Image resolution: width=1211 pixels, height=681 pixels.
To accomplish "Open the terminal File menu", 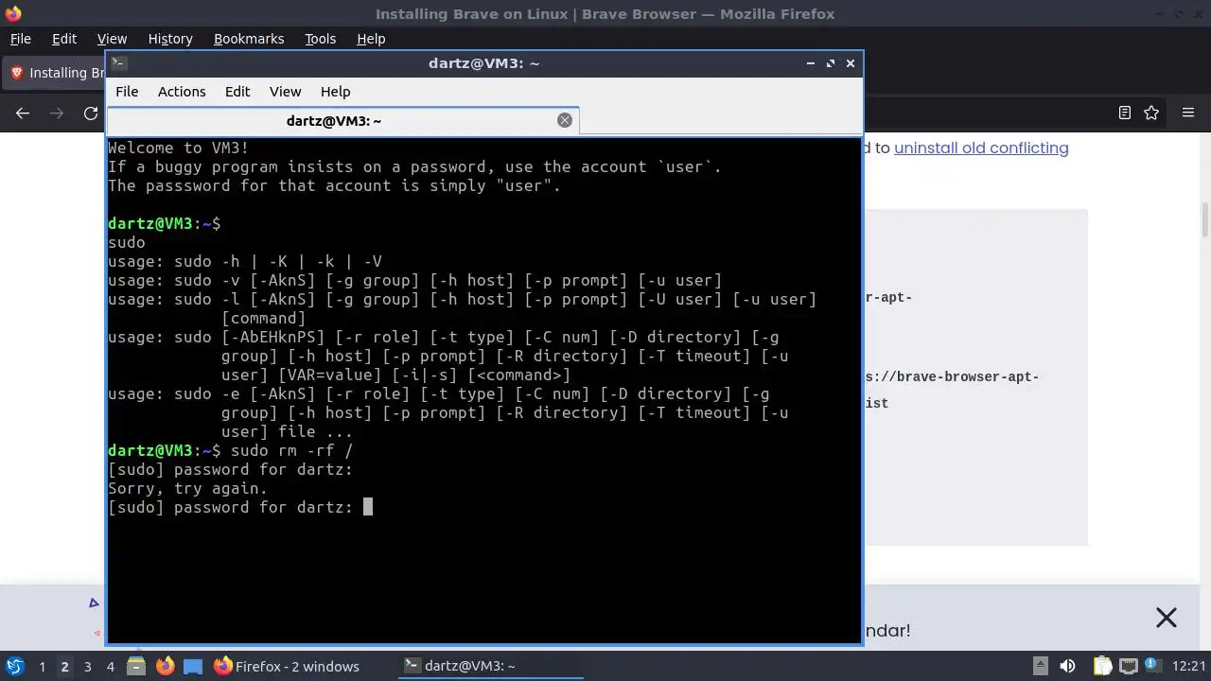I will click(127, 92).
